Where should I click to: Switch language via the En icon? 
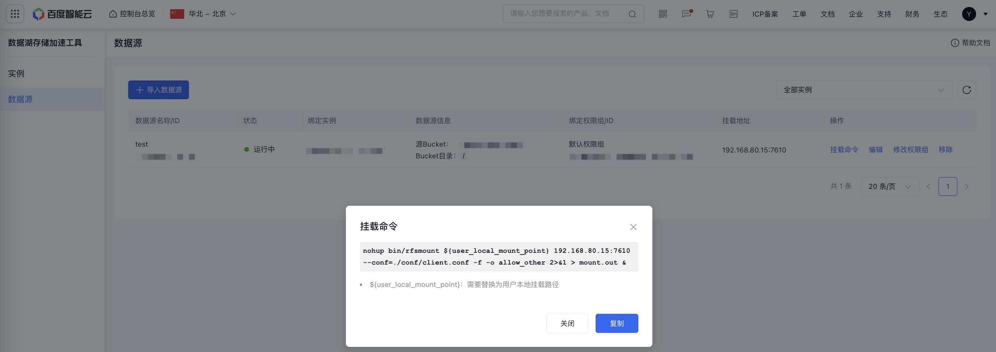coord(733,14)
